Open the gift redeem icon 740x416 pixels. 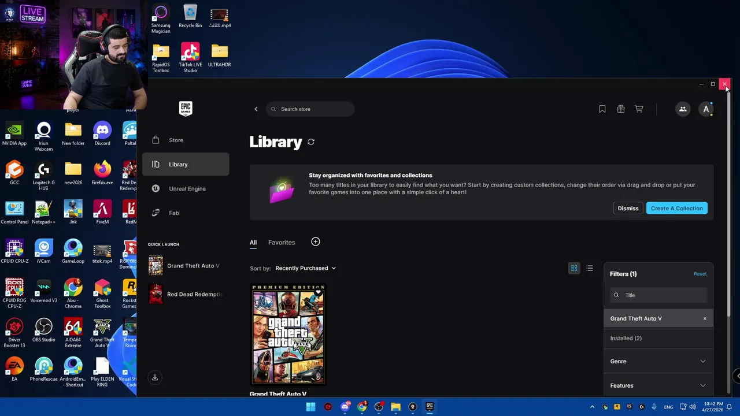621,109
